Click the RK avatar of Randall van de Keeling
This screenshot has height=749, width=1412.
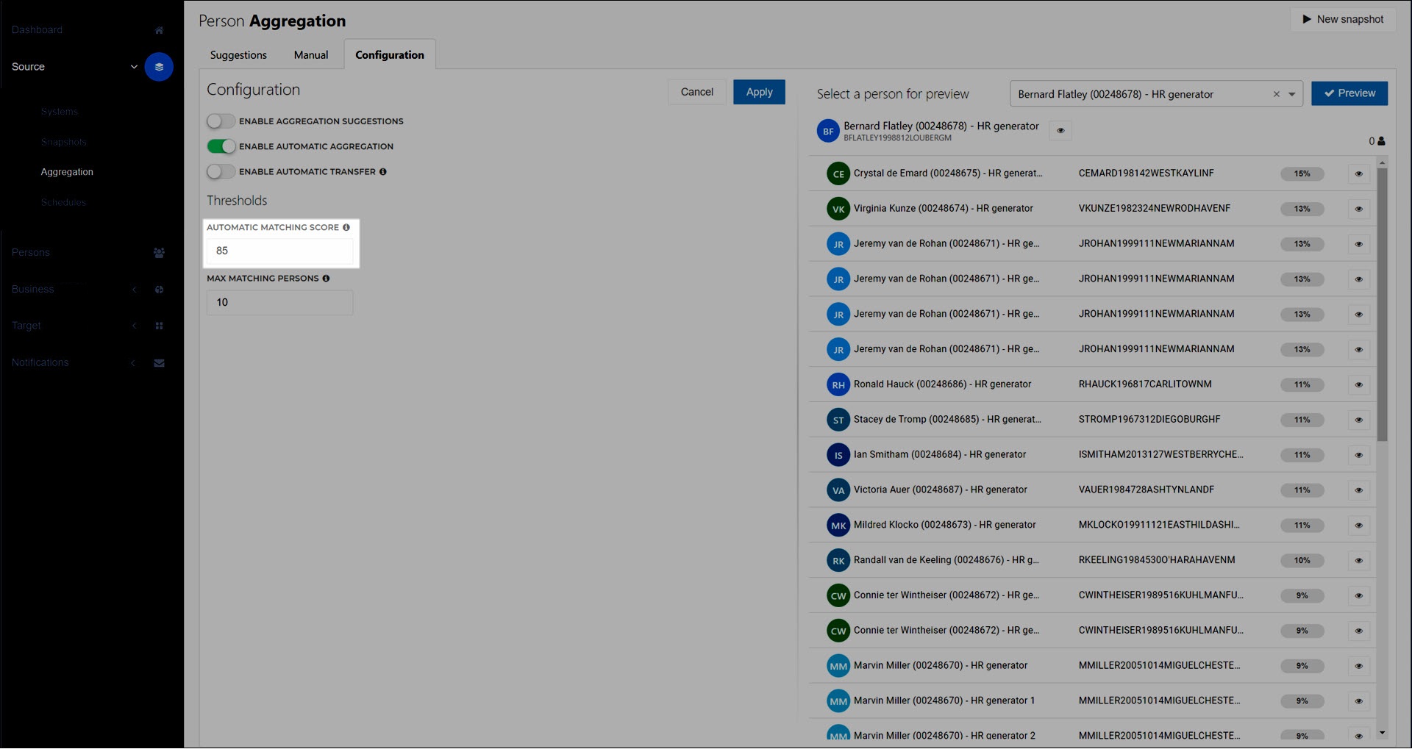pyautogui.click(x=838, y=561)
